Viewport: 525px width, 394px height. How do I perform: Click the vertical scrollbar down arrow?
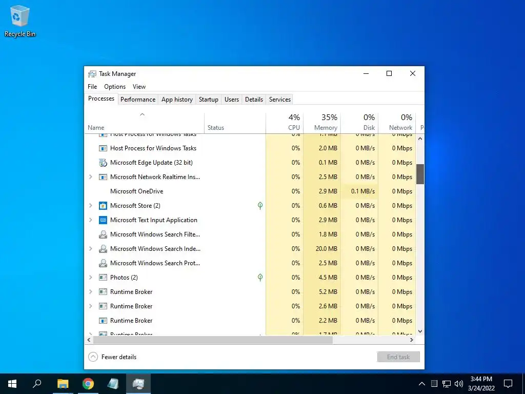420,331
